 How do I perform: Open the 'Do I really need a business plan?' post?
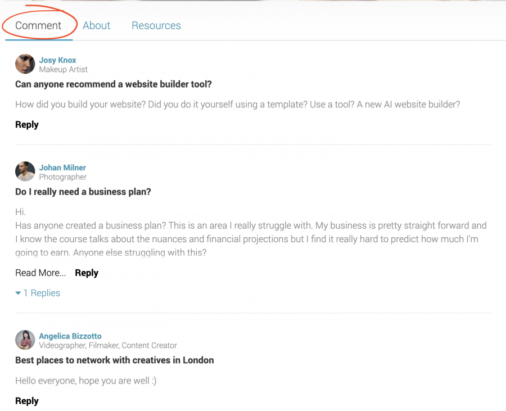pyautogui.click(x=83, y=192)
